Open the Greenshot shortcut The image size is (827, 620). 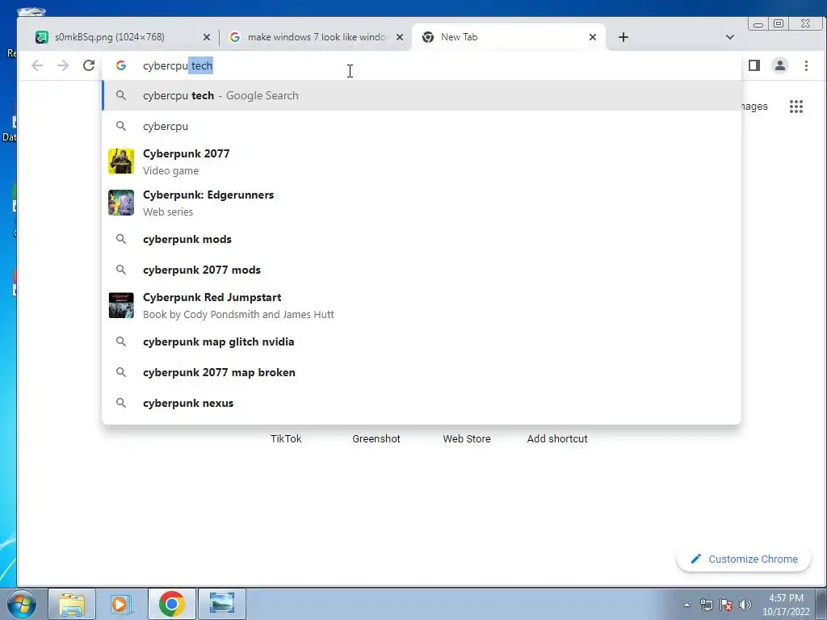point(376,438)
